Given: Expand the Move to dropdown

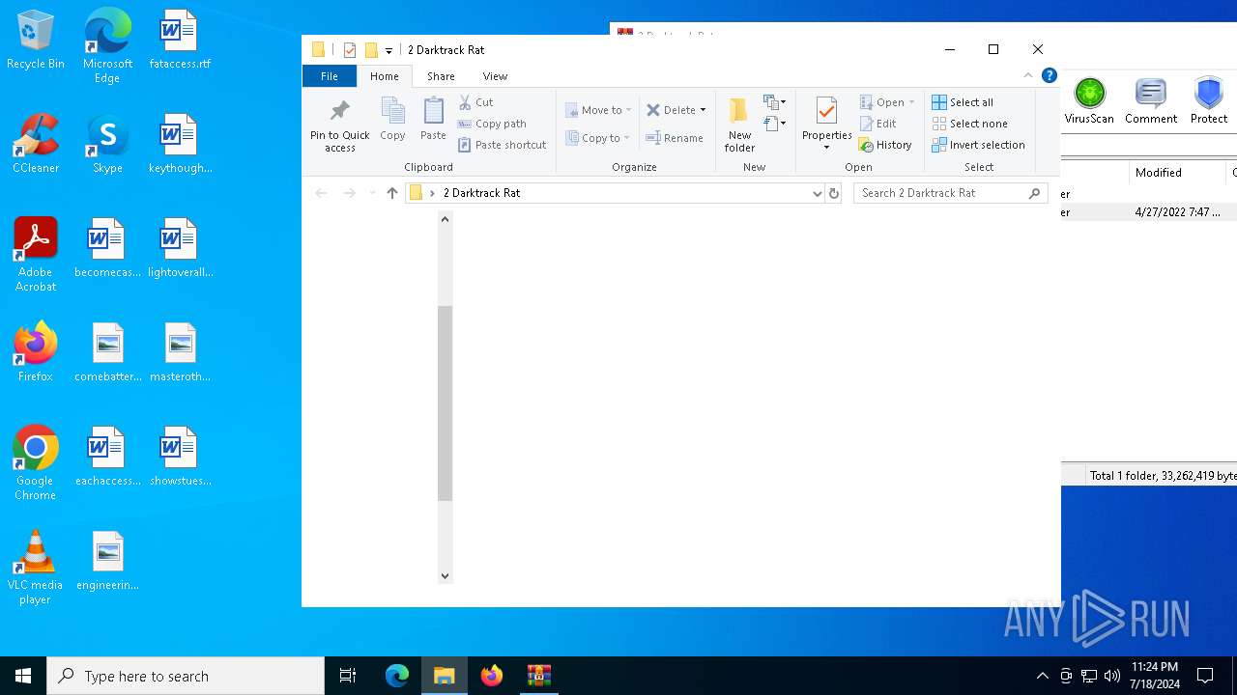Looking at the screenshot, I should tap(628, 110).
